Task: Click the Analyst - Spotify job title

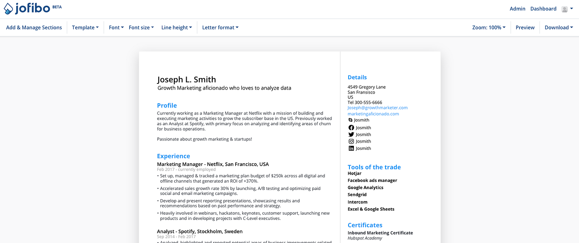Action: click(x=200, y=231)
